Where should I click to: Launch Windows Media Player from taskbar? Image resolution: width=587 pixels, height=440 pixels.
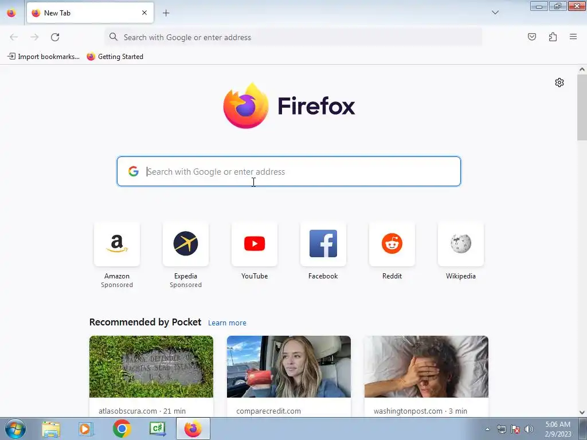86,429
